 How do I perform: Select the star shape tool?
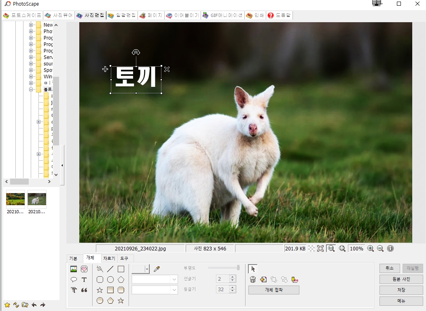coord(99,289)
